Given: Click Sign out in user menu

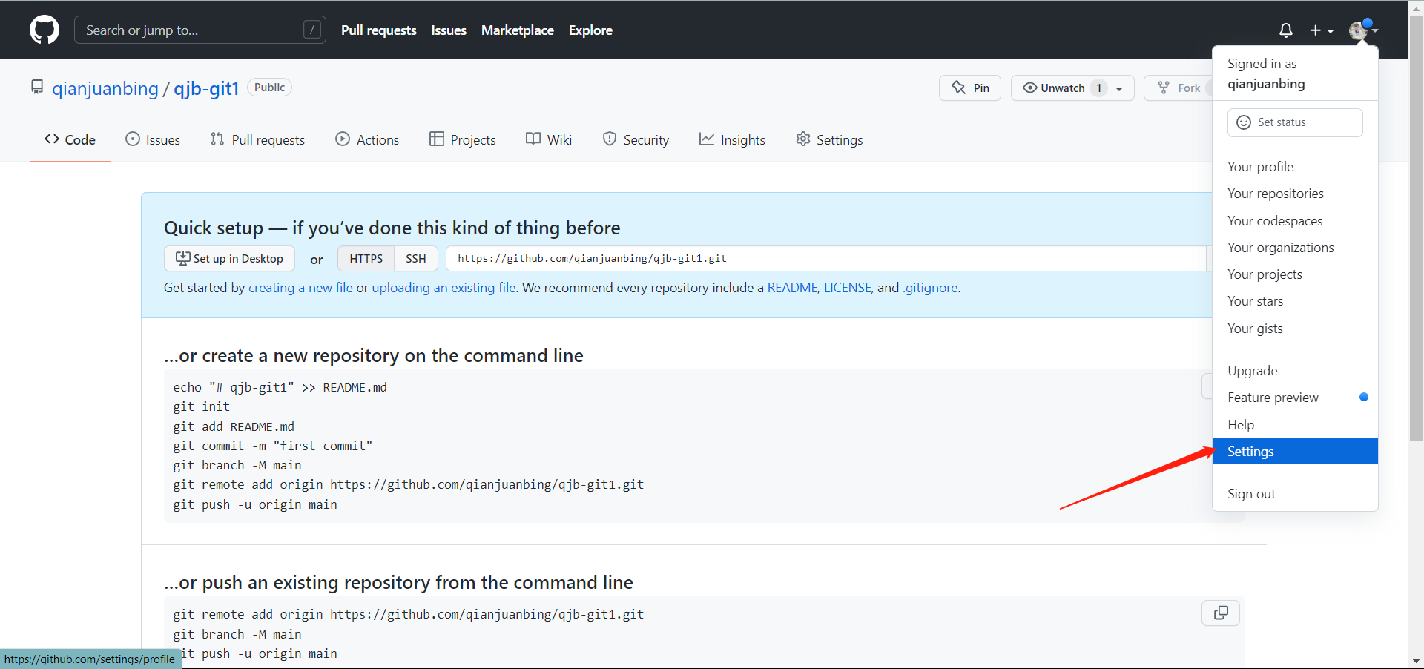Looking at the screenshot, I should 1295,494.
